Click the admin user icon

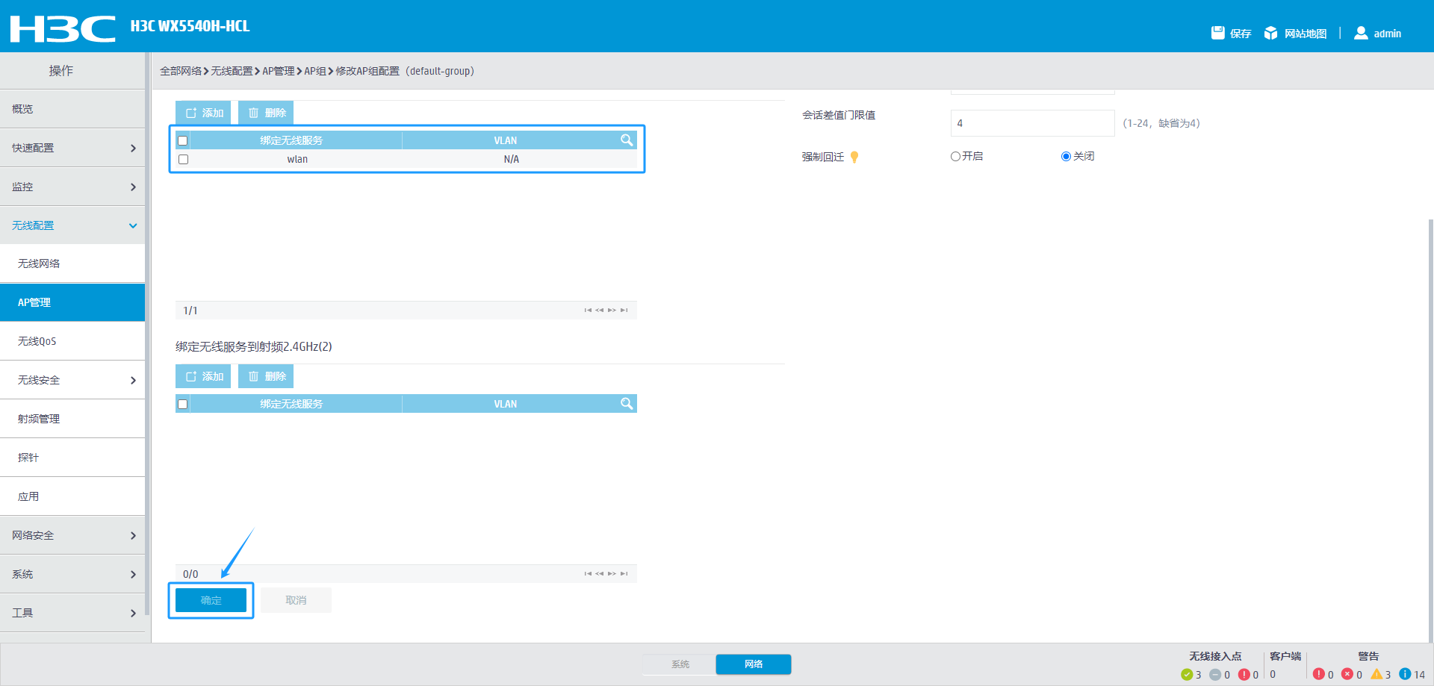coord(1361,33)
